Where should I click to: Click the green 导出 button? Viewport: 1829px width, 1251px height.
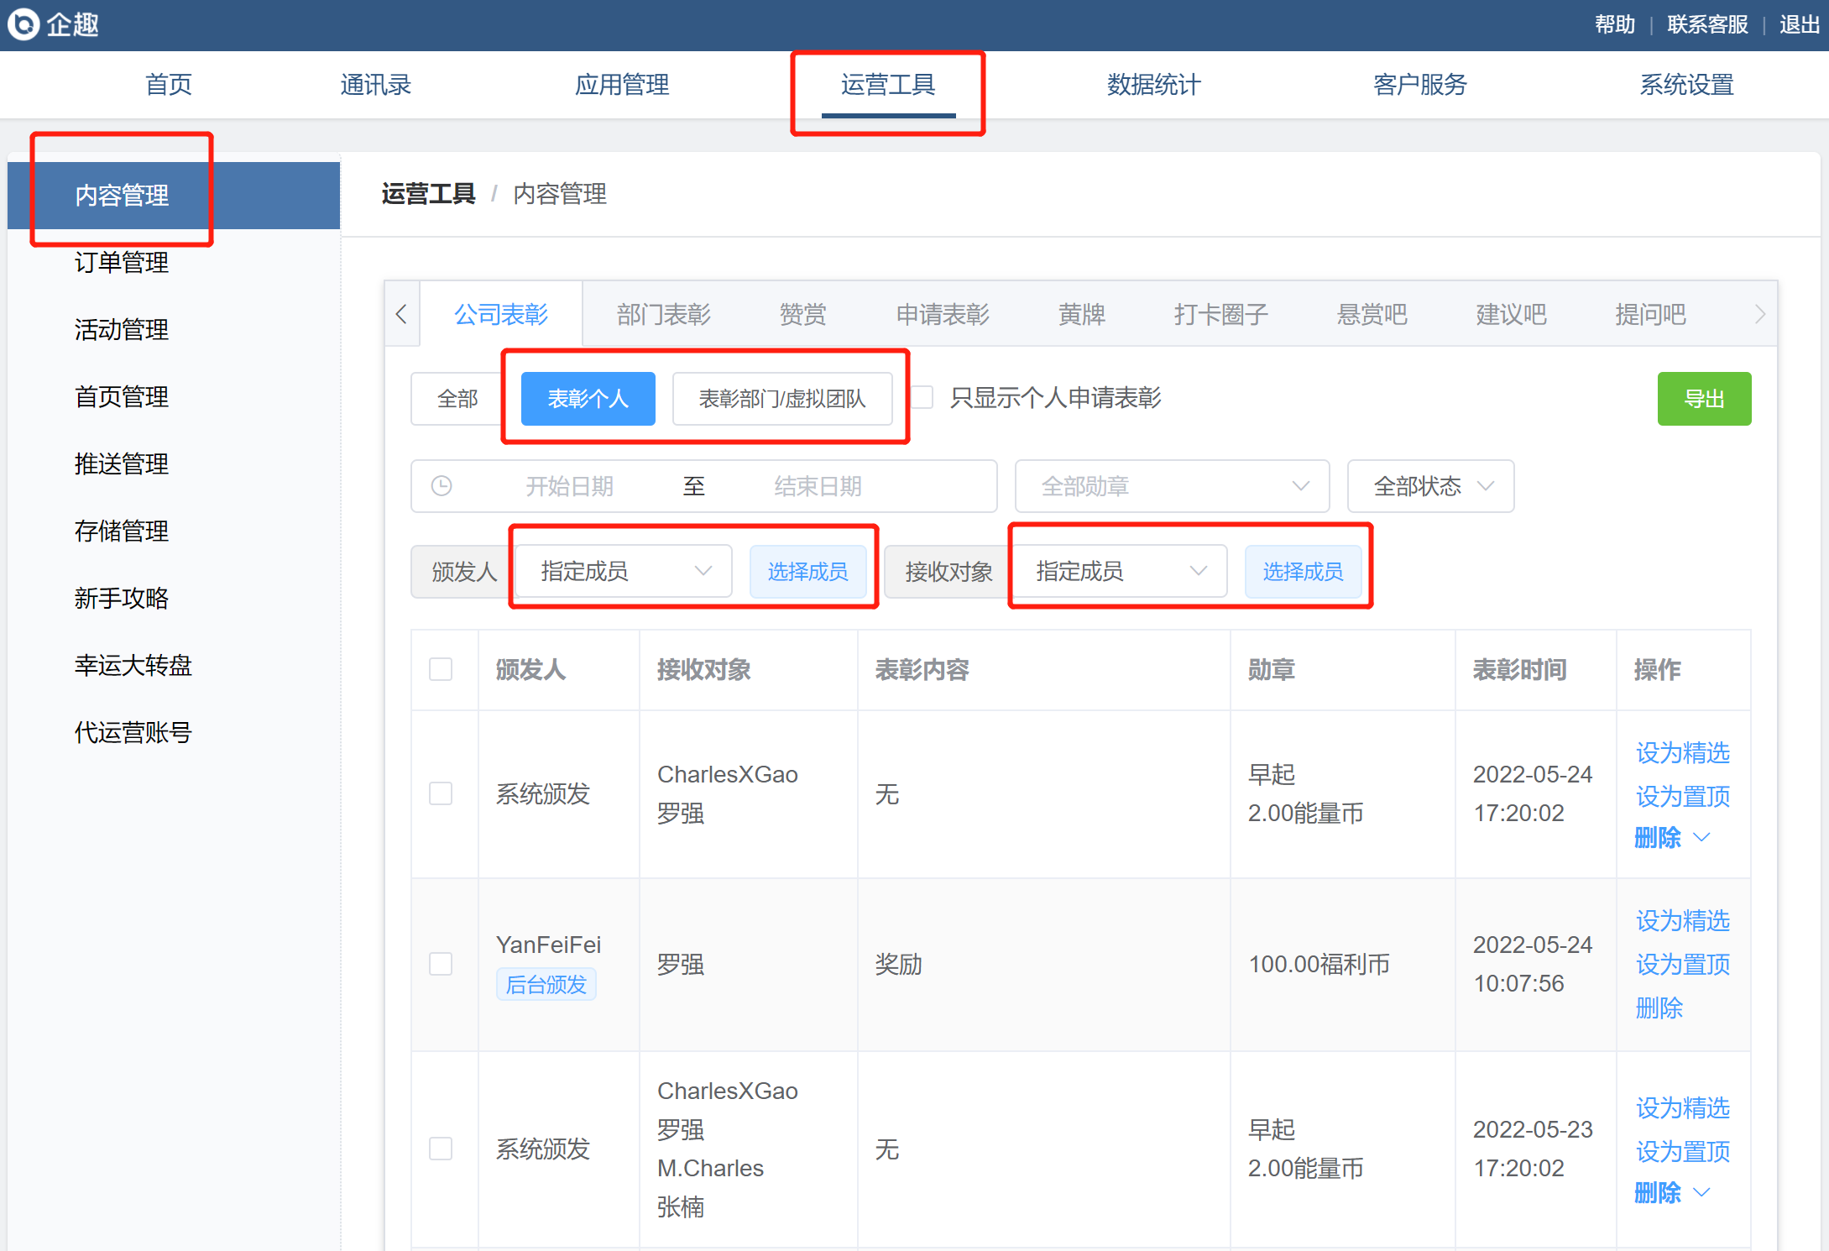pyautogui.click(x=1705, y=399)
